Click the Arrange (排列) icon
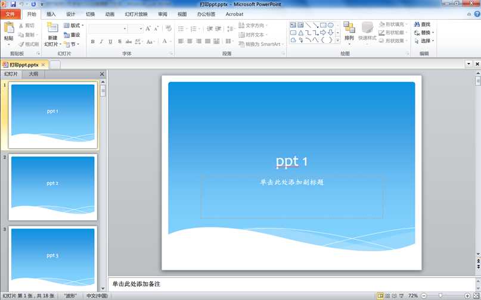 tap(349, 27)
